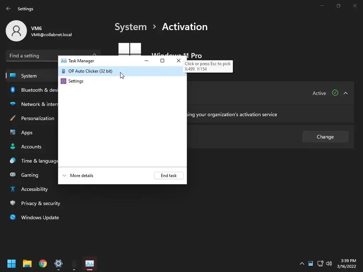Viewport: 363px width, 272px height.
Task: Click the Gaming controller icon in sidebar
Action: tap(13, 175)
